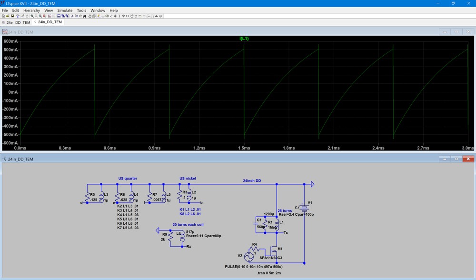
Task: Open the Simulate menu
Action: click(65, 10)
